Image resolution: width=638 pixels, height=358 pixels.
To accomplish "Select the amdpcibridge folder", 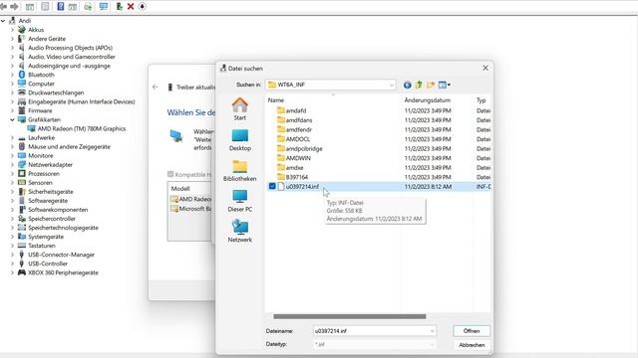I will click(304, 148).
